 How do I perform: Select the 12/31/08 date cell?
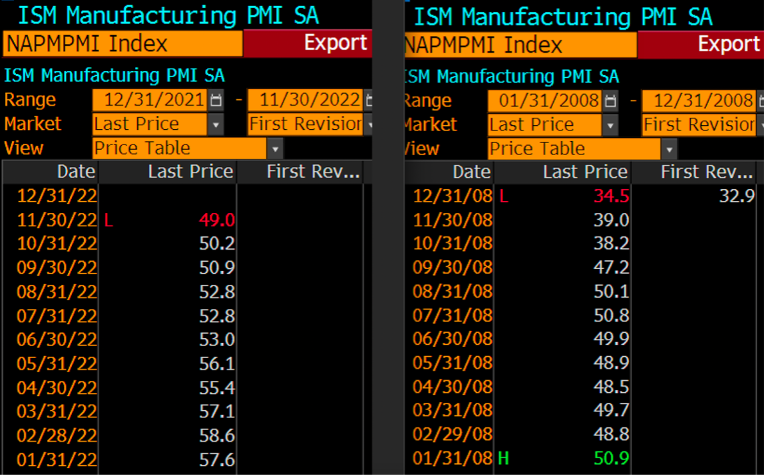click(453, 196)
